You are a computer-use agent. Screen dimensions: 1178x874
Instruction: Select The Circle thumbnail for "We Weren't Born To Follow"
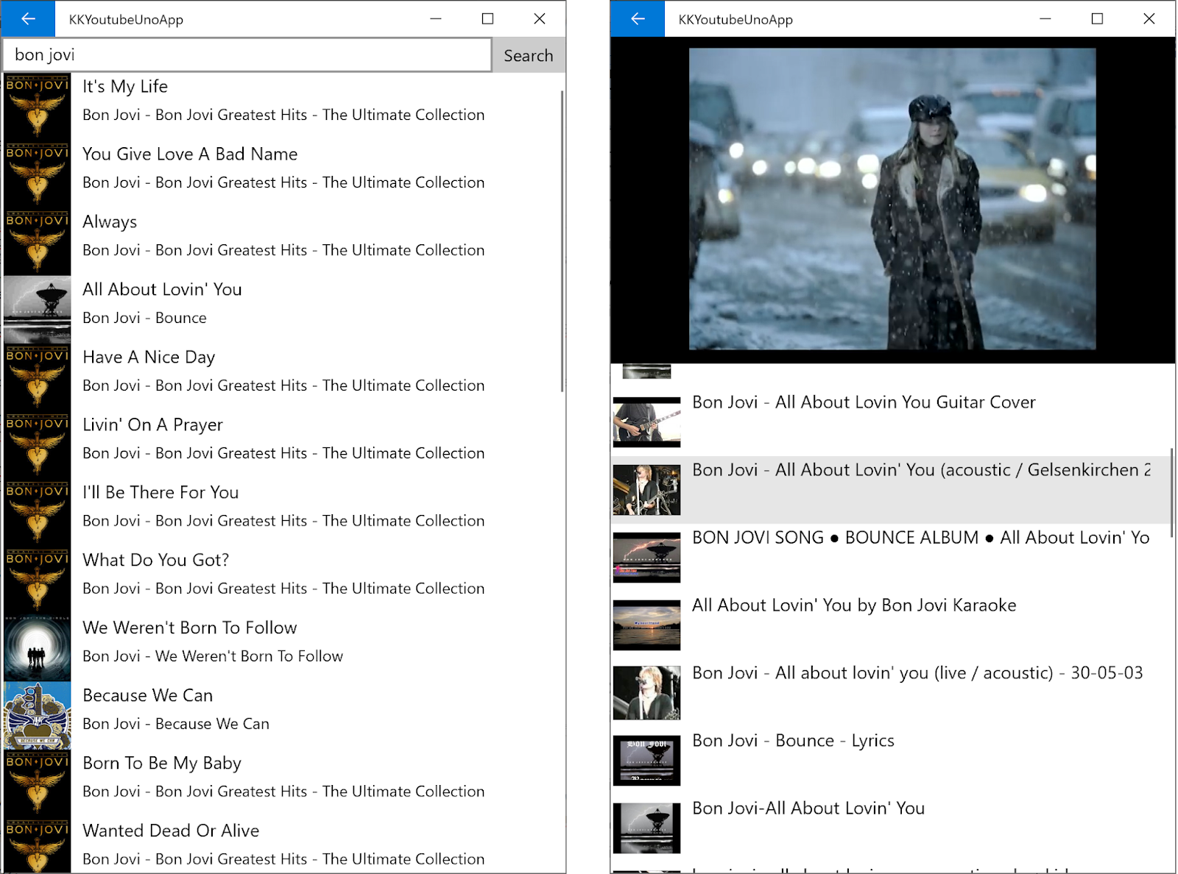(x=38, y=648)
